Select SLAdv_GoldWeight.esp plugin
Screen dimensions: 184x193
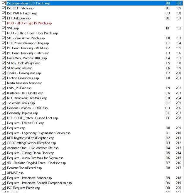point(23,63)
